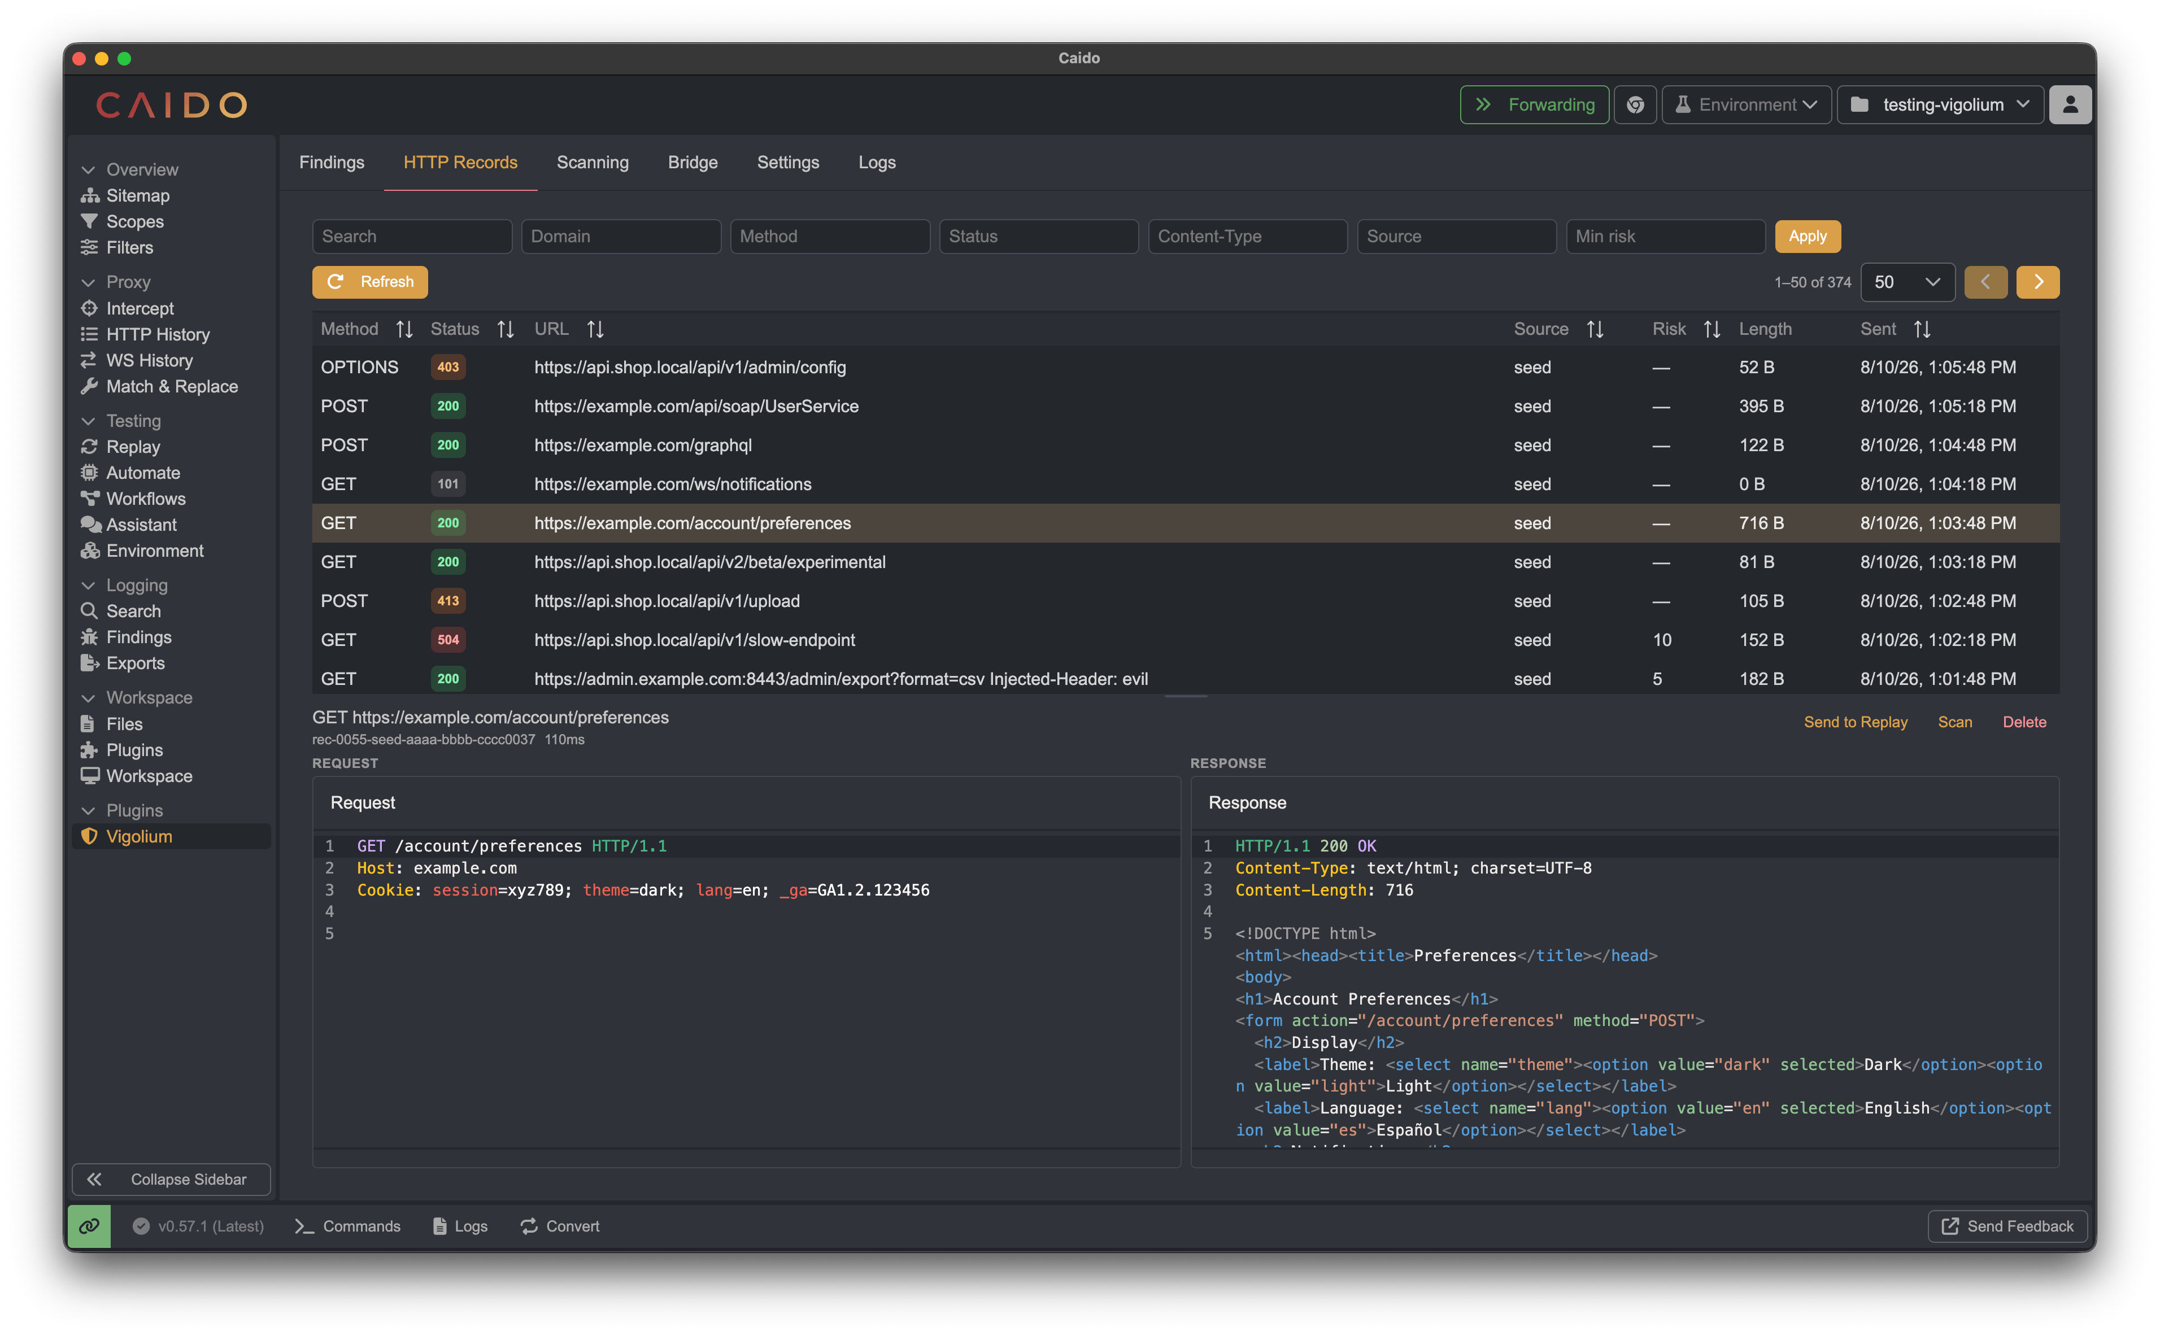This screenshot has width=2160, height=1336.
Task: Sort records by the URL column
Action: click(596, 330)
